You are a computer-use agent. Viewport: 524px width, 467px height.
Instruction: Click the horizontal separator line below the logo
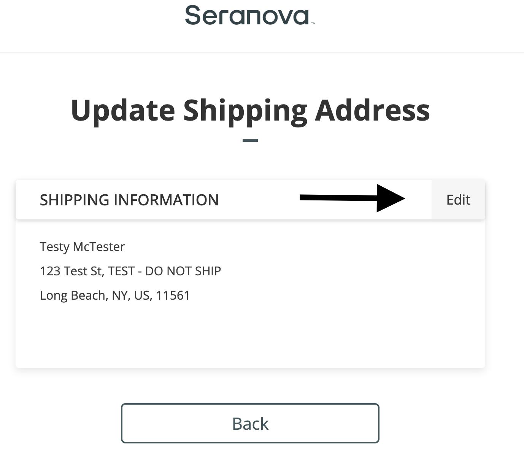point(262,52)
